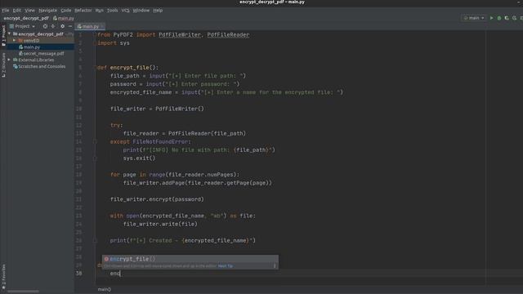Screen dimensions: 523x294
Task: Open the Edit menu
Action: pos(16,11)
